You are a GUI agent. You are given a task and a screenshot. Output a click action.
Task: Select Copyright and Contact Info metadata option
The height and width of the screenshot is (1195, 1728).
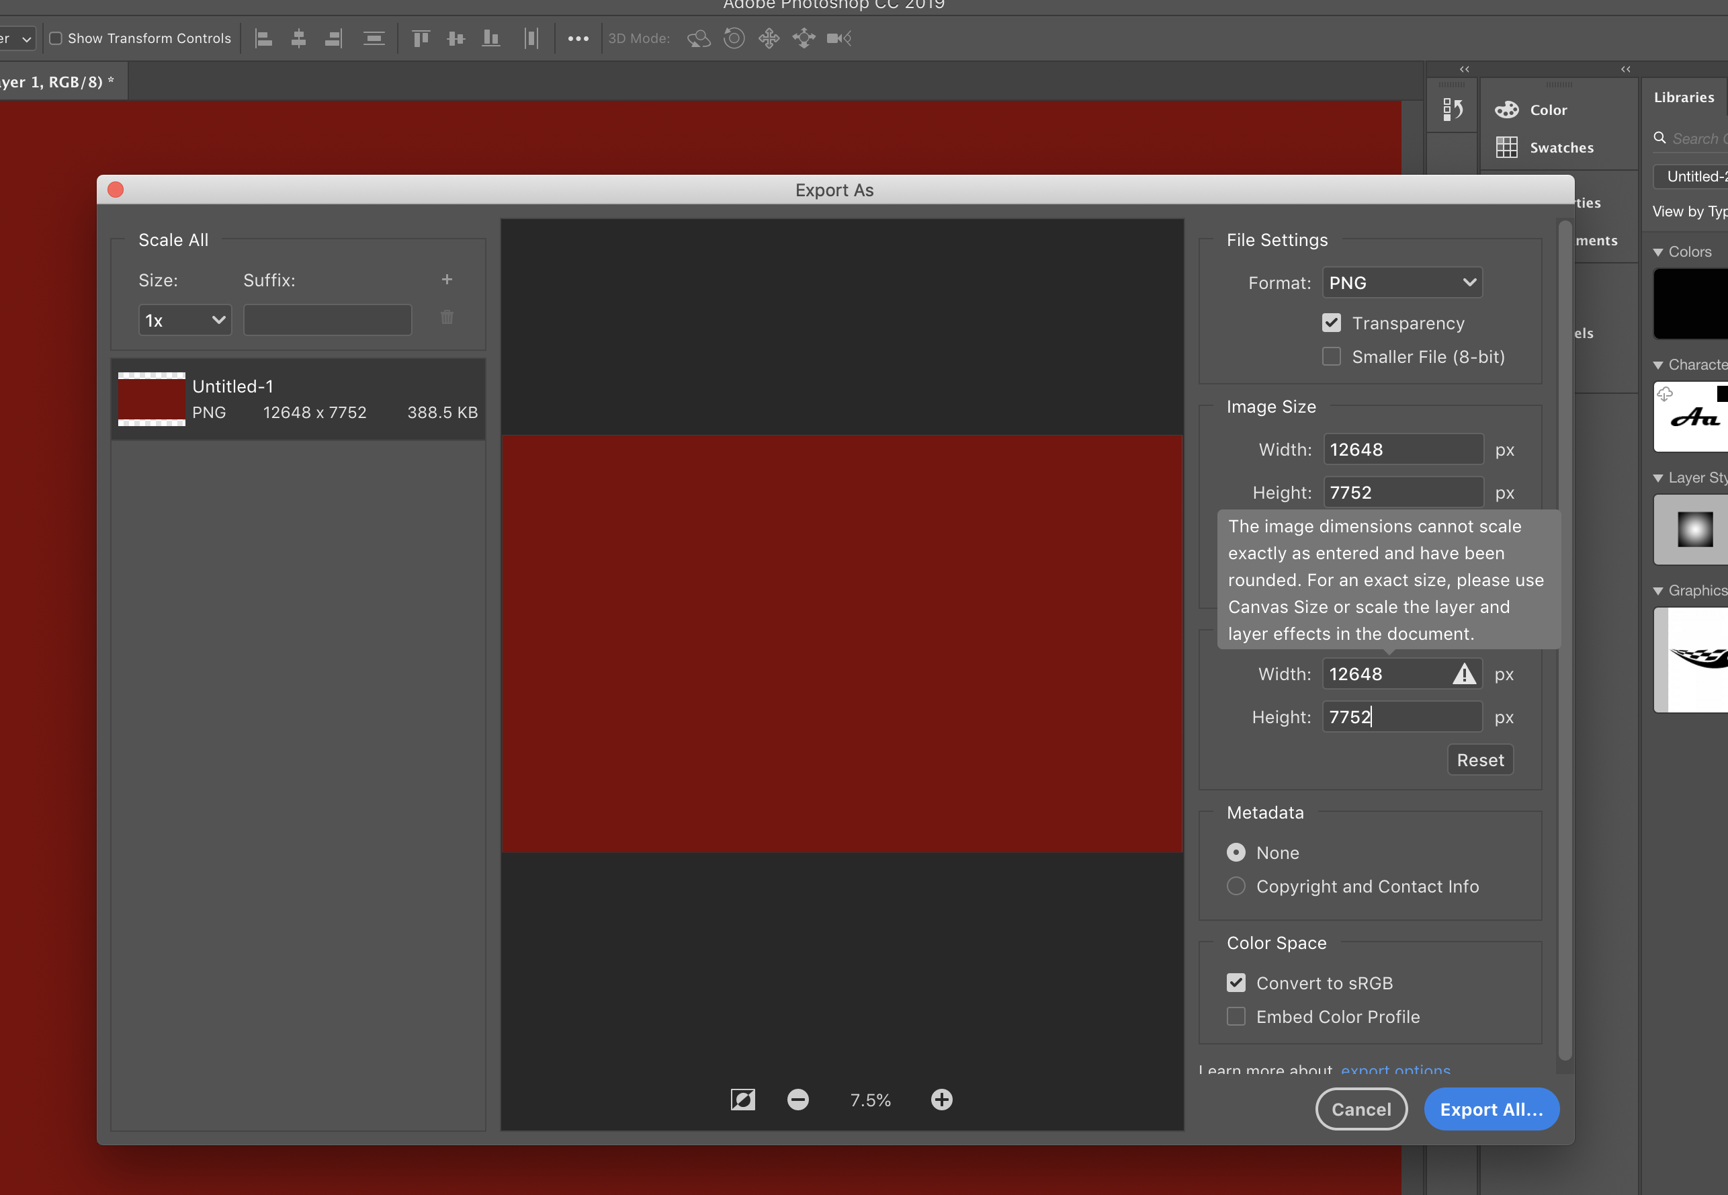point(1236,886)
